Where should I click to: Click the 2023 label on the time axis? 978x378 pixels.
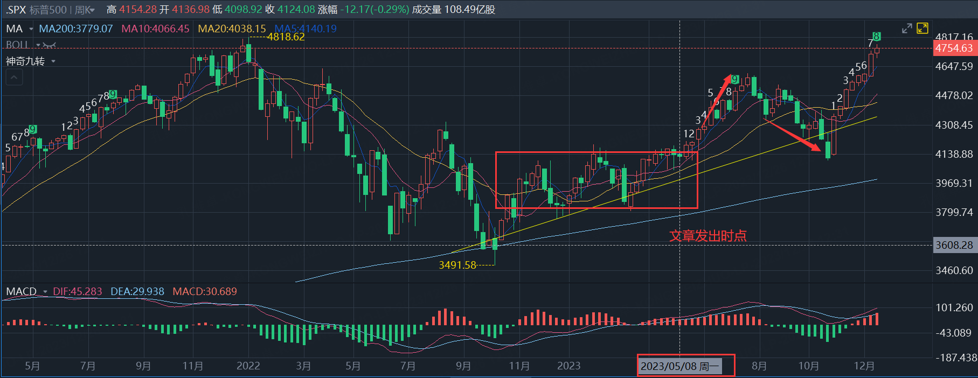(569, 366)
